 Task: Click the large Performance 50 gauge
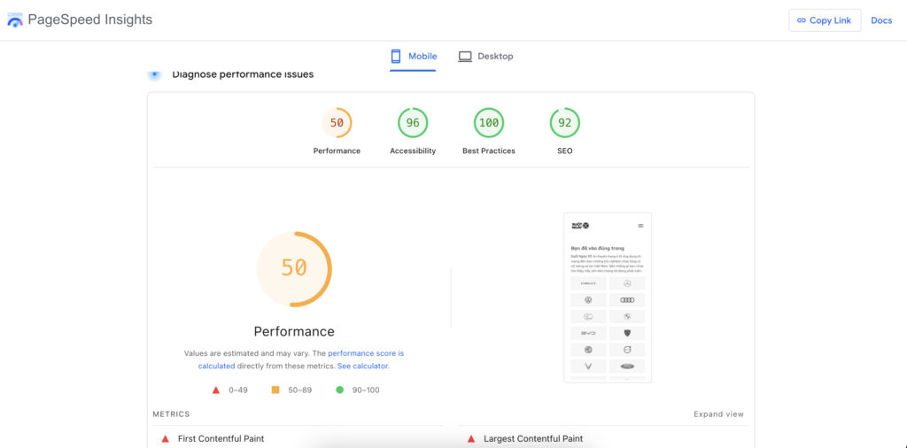(x=294, y=269)
